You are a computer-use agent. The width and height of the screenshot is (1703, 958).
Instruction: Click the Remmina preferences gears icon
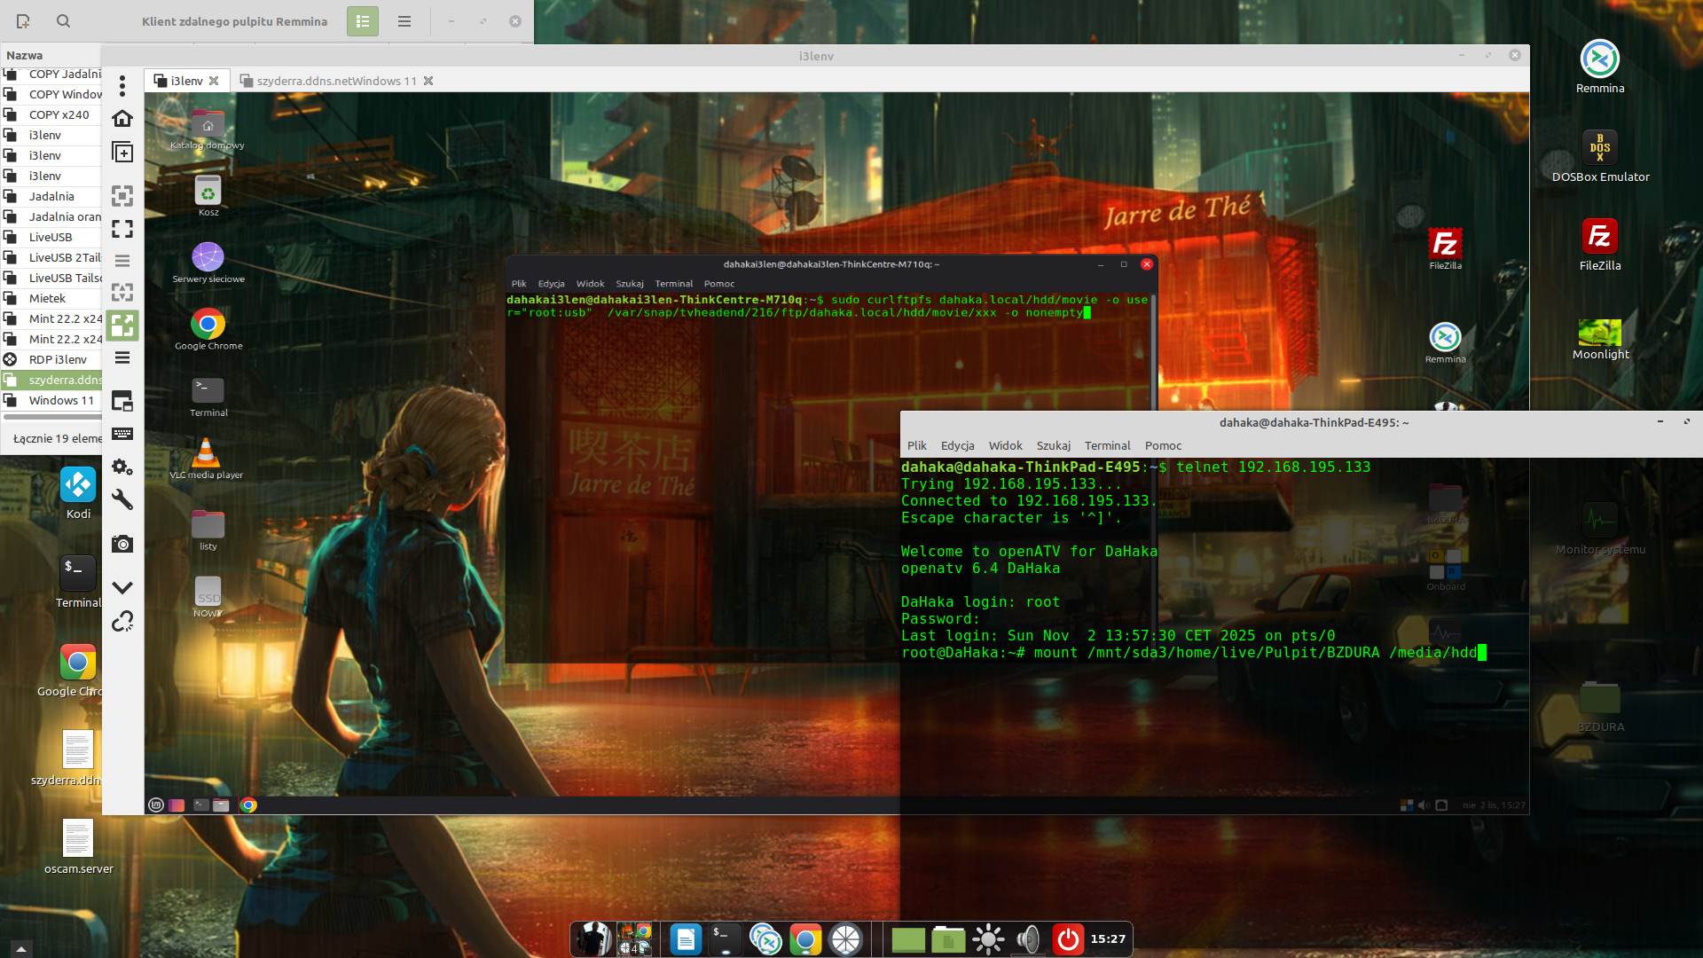tap(122, 467)
